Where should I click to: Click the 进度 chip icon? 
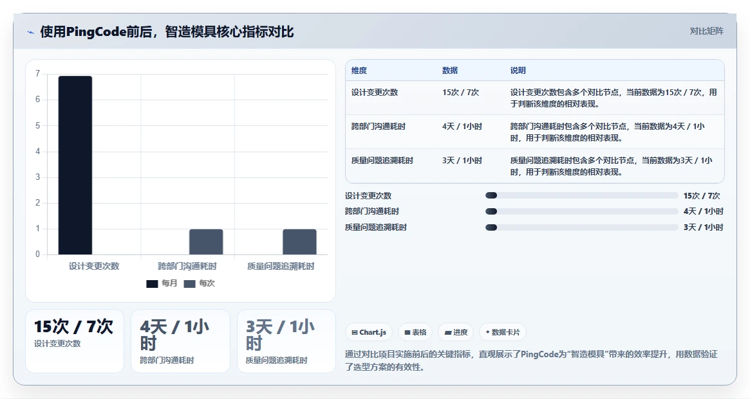point(447,333)
